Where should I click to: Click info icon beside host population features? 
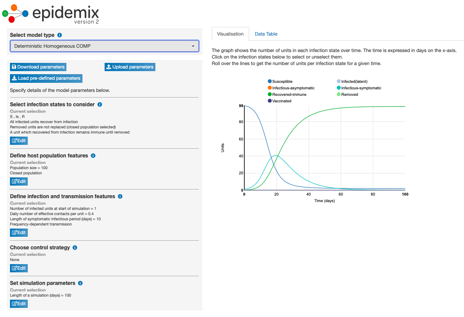point(93,156)
